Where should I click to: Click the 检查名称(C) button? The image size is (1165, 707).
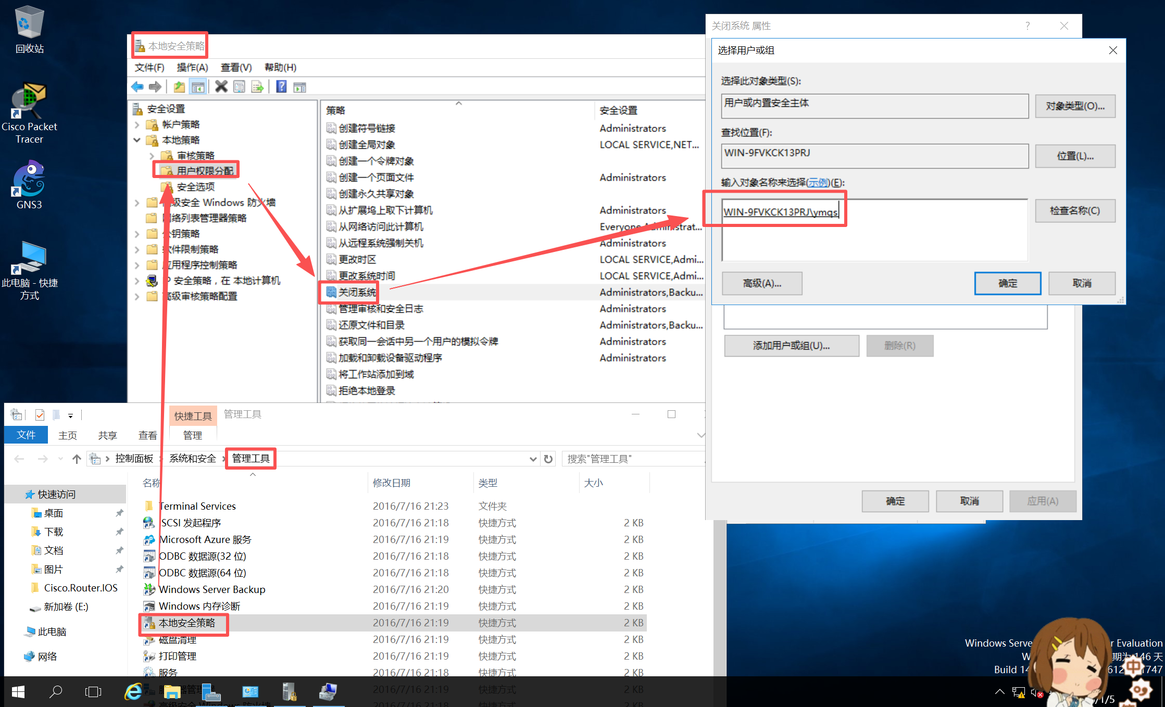(x=1074, y=211)
